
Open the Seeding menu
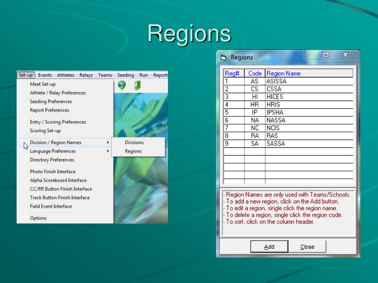click(126, 75)
